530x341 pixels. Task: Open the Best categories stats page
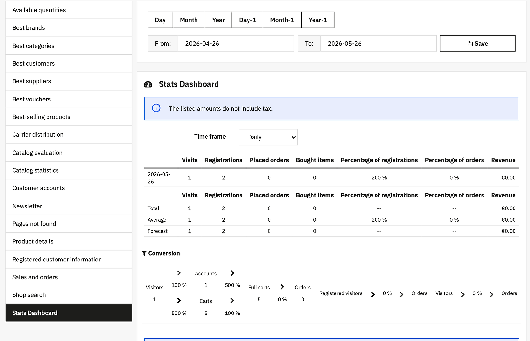coord(69,46)
